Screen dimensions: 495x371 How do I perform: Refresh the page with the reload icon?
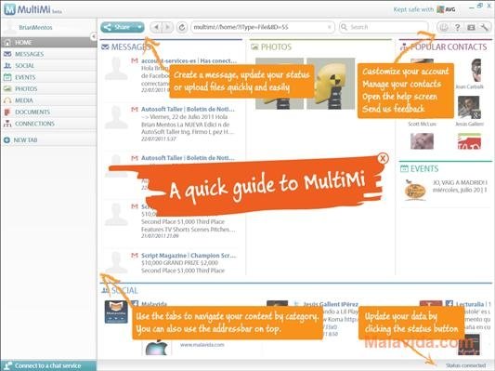tap(182, 27)
